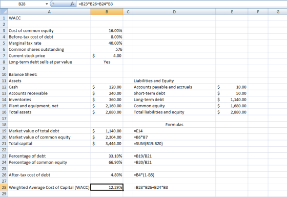Click the Common shares outstanding label
The image size is (287, 197).
[x=36, y=49]
